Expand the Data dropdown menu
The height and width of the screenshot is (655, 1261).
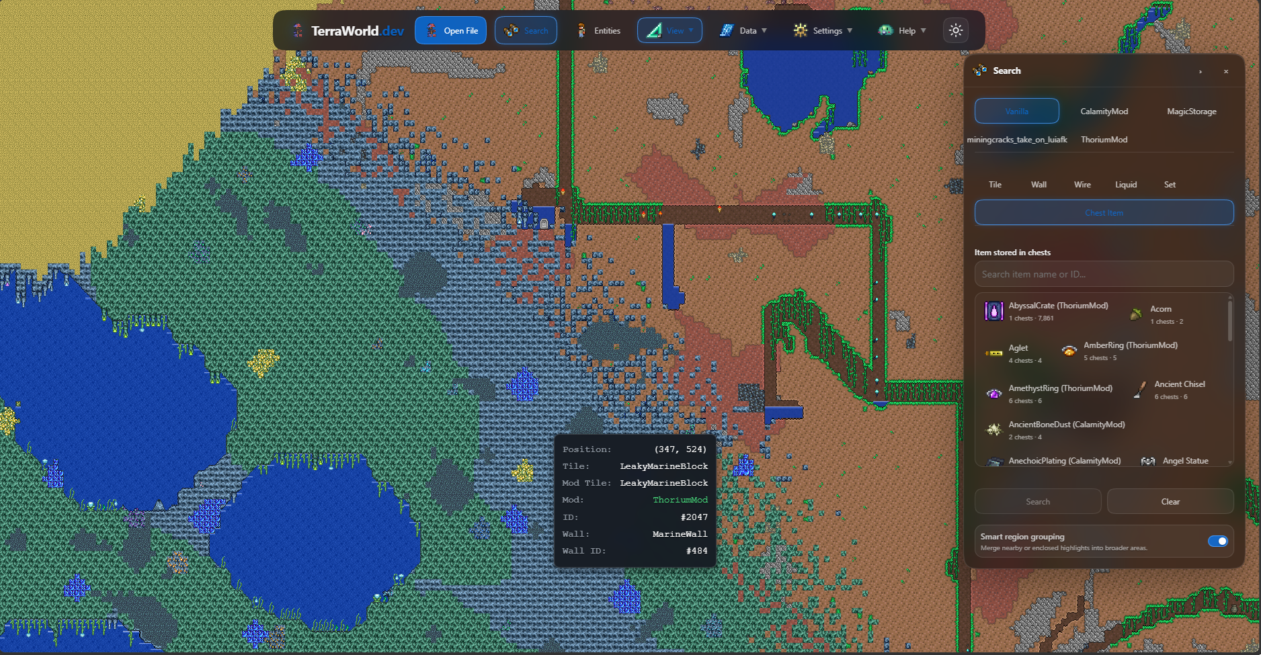pos(743,30)
